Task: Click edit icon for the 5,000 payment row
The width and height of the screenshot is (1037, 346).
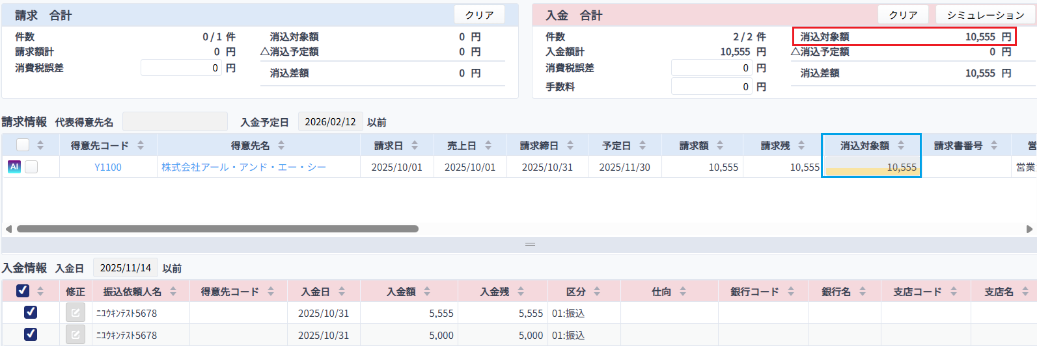Action: click(x=76, y=335)
